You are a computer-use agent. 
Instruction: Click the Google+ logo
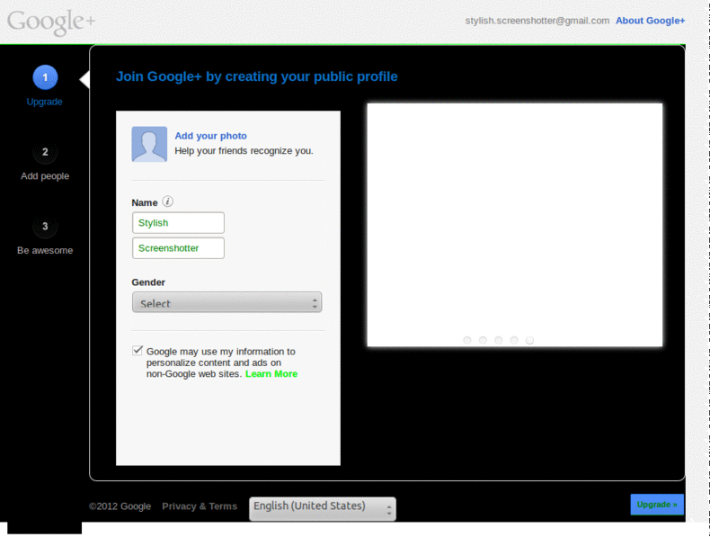click(51, 22)
